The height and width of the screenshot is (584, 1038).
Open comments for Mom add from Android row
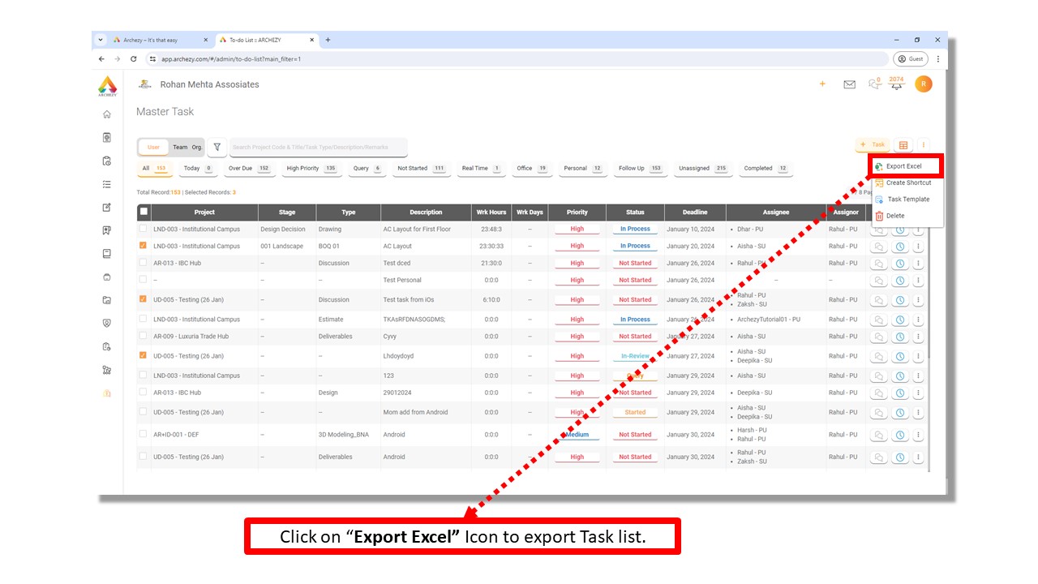[x=878, y=412]
